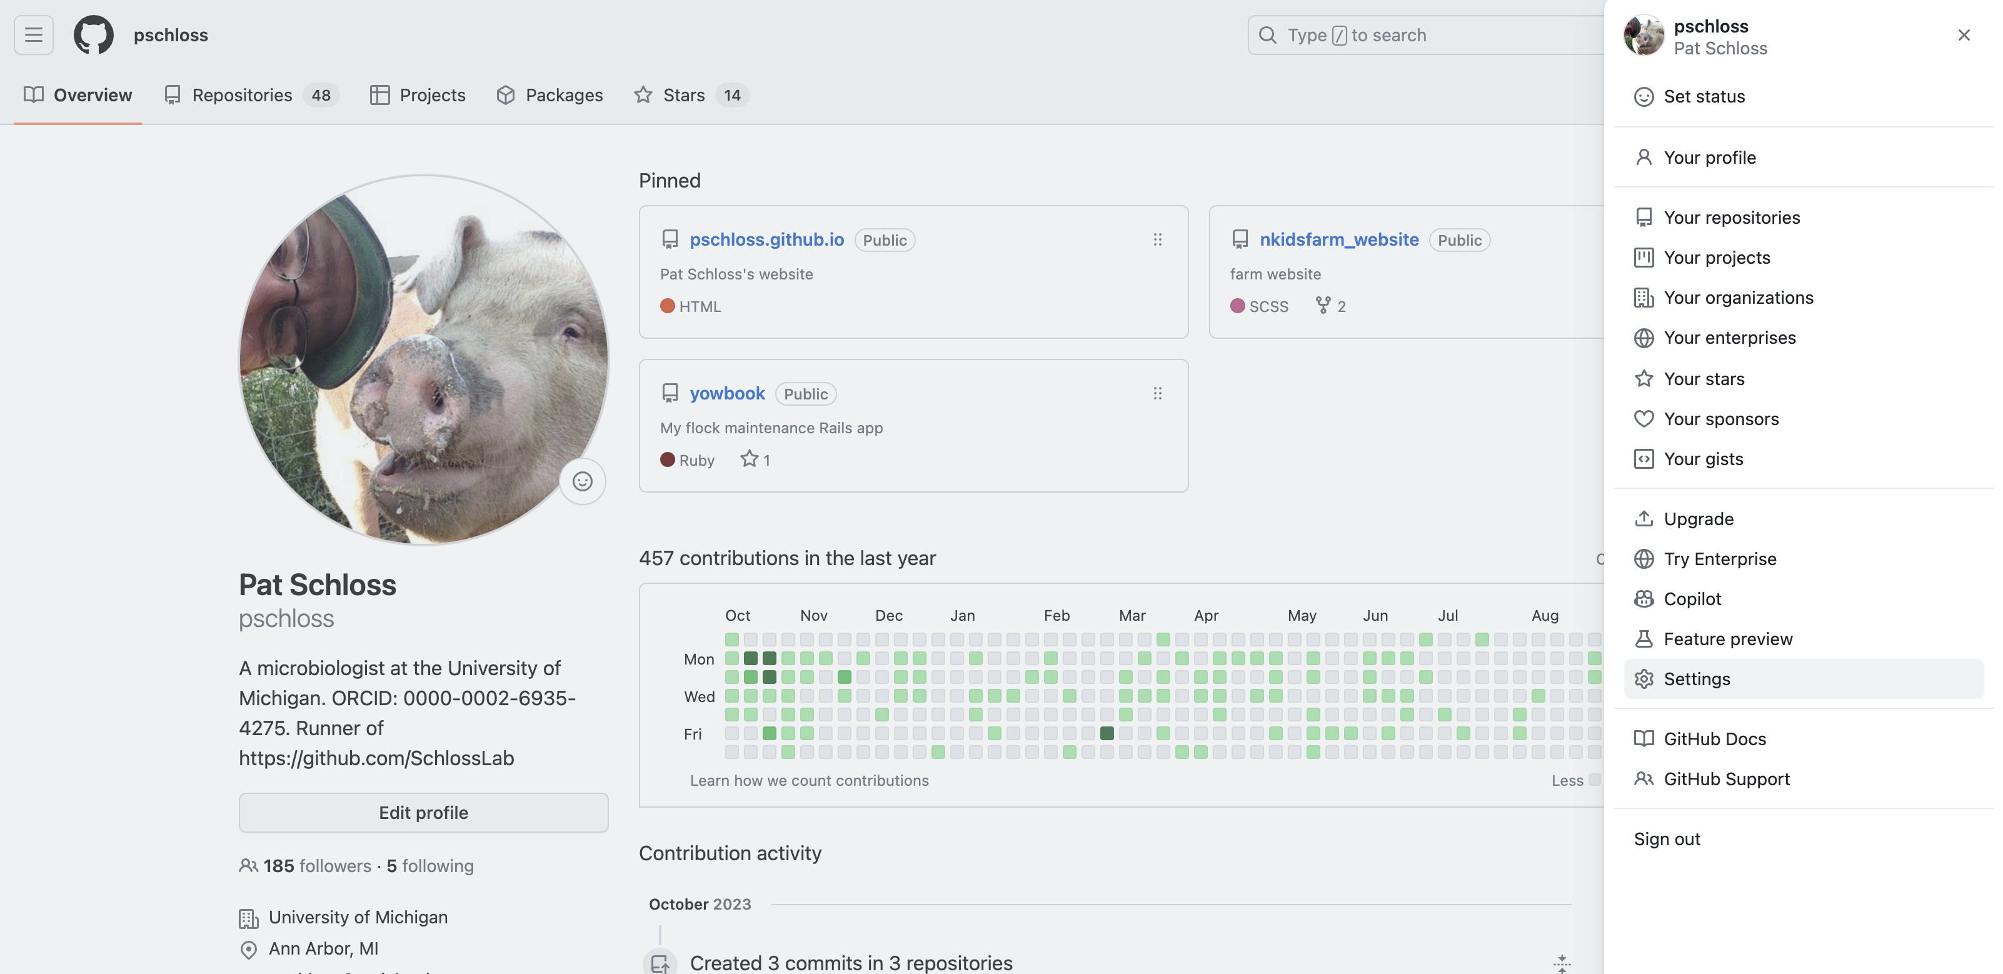Click fork count on nkidsfarm_website
The height and width of the screenshot is (974, 2003).
point(1330,306)
